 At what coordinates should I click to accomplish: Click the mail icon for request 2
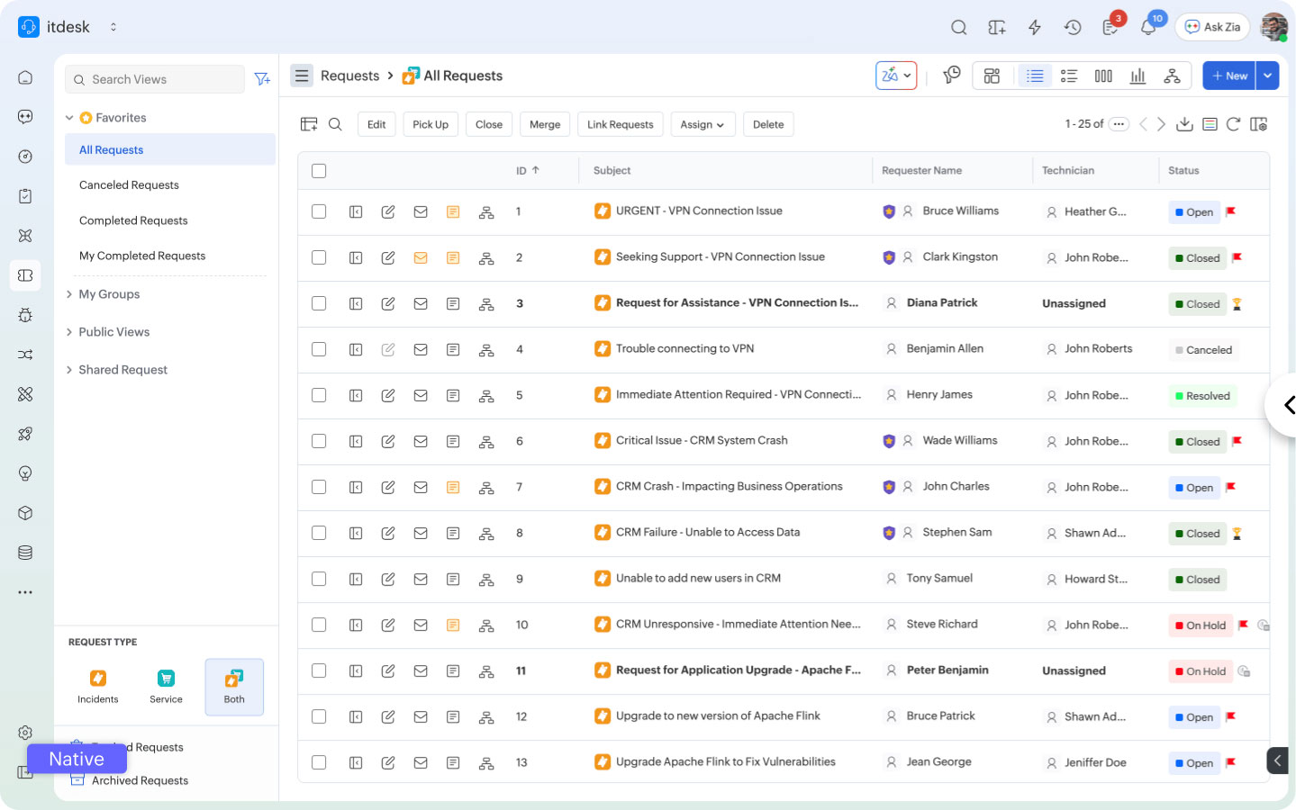421,257
